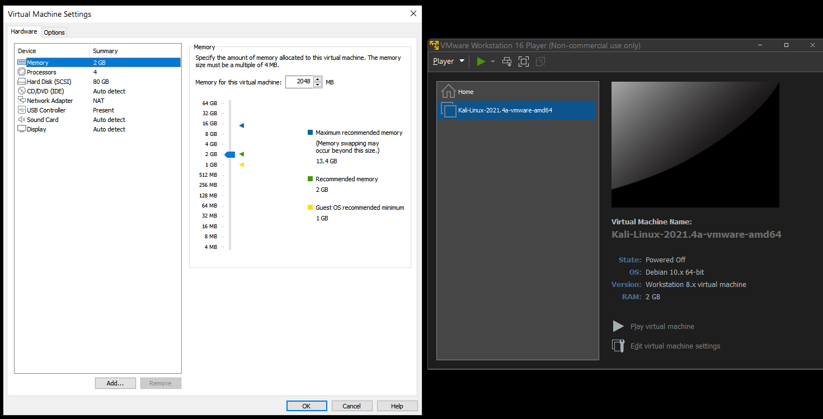Click the Kali-Linux VM icon in library list
823x419 pixels.
(x=448, y=110)
